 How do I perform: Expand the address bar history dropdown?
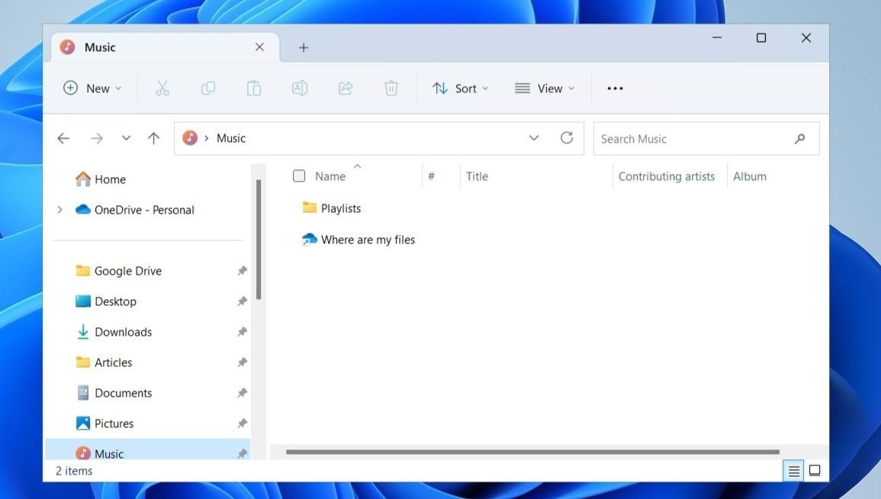[x=534, y=137]
